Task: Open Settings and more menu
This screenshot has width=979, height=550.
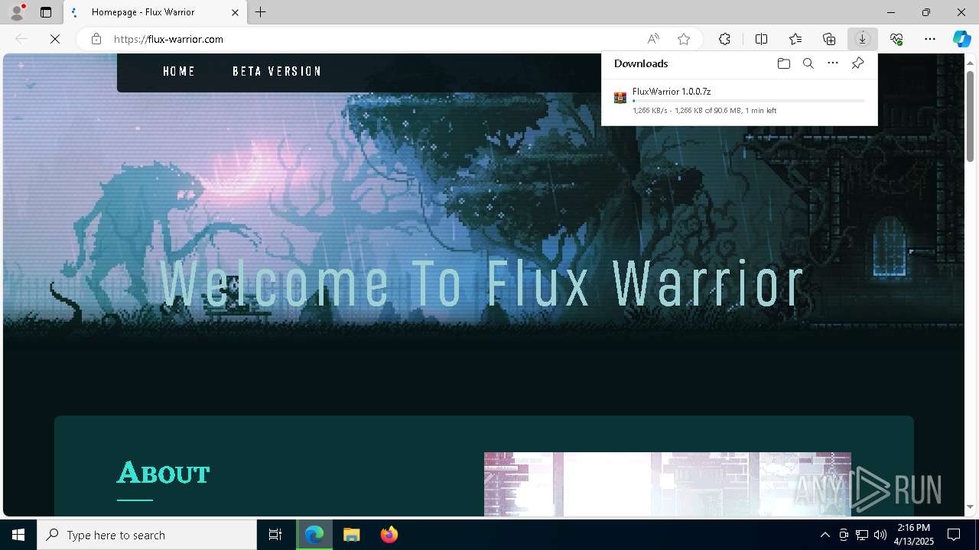Action: coord(930,39)
